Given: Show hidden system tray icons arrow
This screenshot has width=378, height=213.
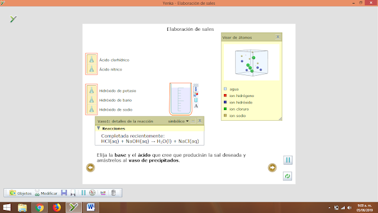Looking at the screenshot, I should (330, 208).
